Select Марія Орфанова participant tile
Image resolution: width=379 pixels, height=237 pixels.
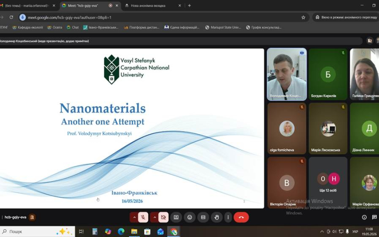(364, 182)
